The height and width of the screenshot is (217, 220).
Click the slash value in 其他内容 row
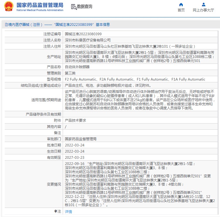(x=66, y=127)
